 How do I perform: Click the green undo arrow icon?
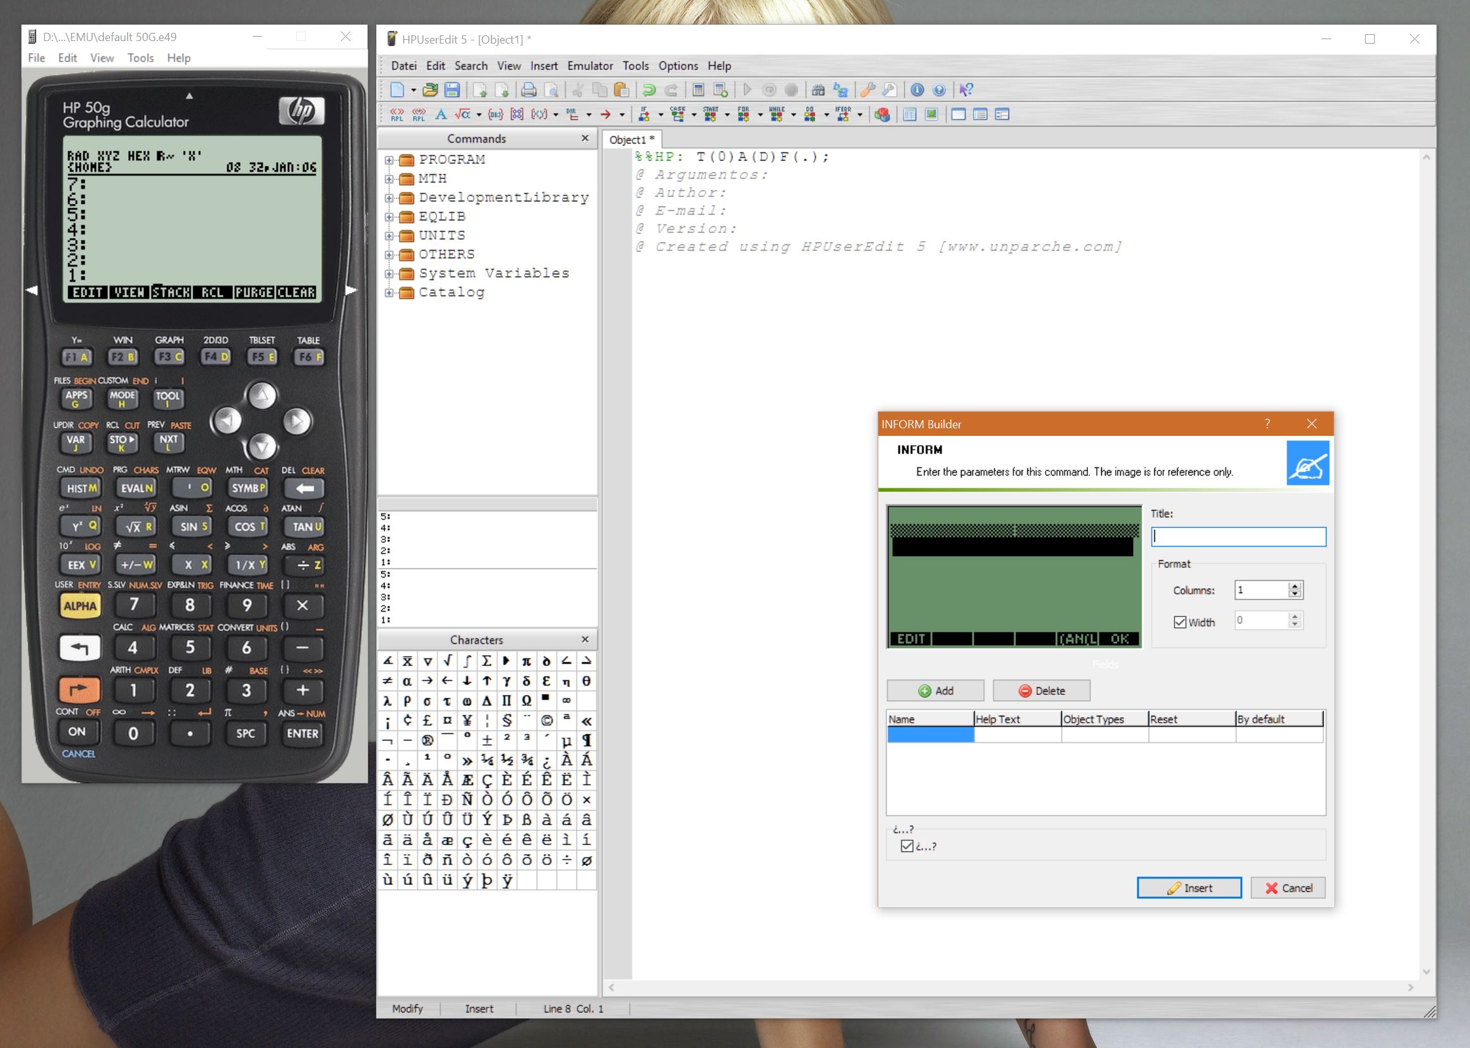(x=649, y=90)
